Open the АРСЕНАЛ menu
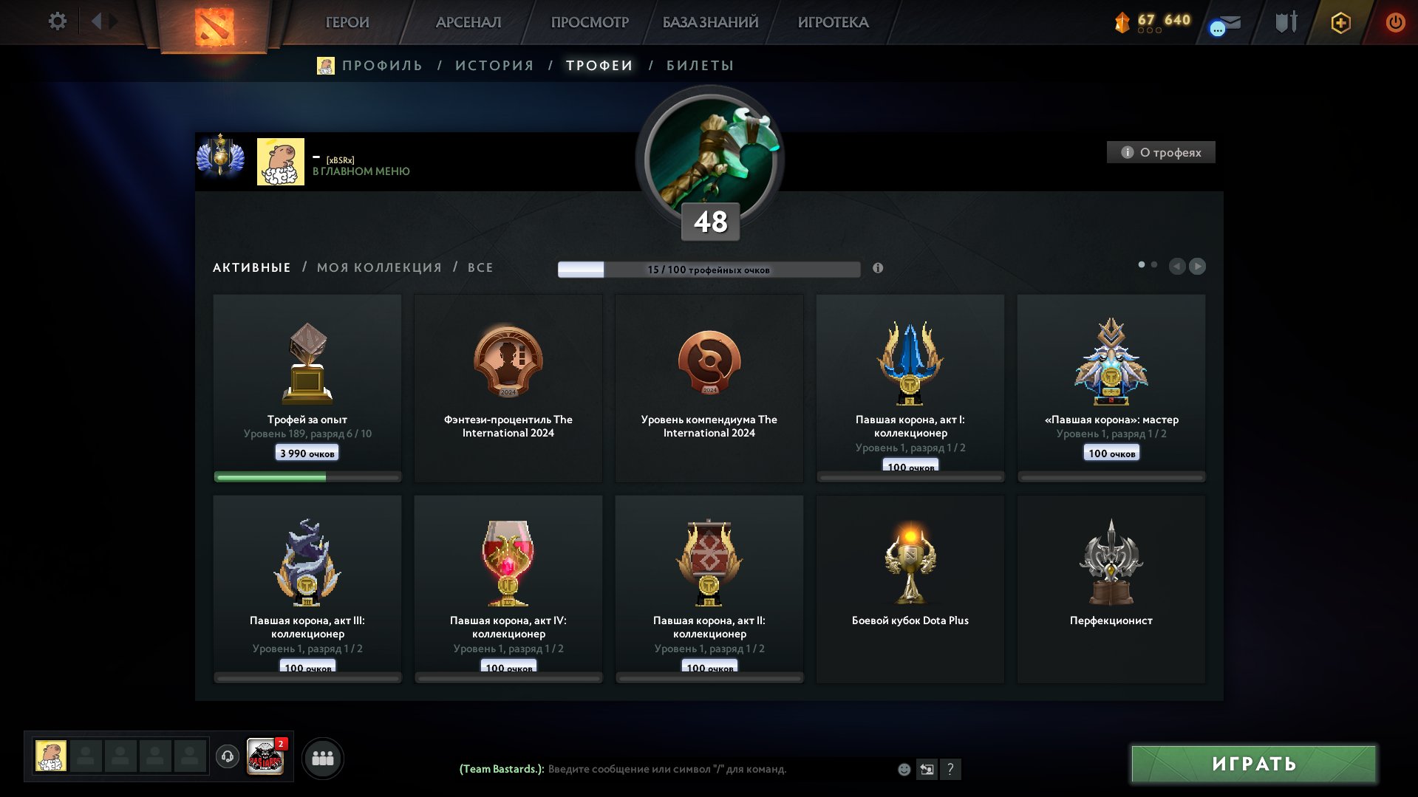 coord(468,22)
